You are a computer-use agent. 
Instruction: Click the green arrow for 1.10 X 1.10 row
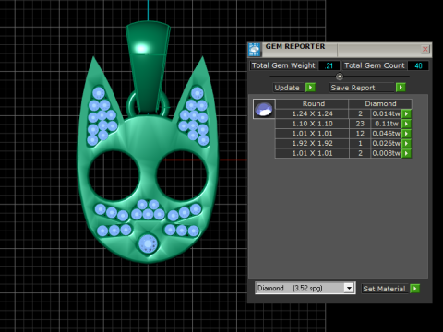[406, 124]
